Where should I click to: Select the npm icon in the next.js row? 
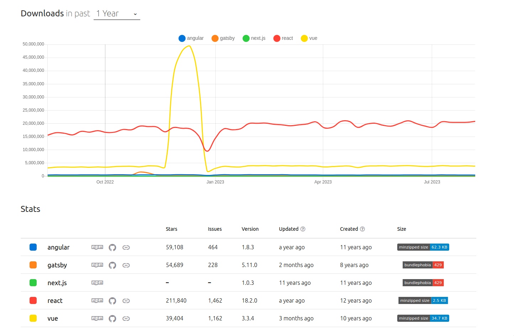pyautogui.click(x=97, y=283)
